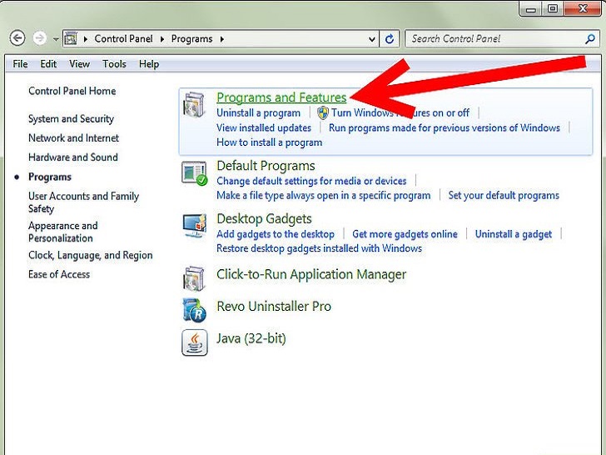Click the Revo Uninstaller Pro icon
This screenshot has width=606, height=455.
pos(195,310)
